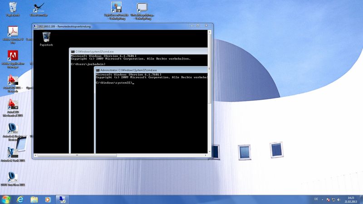Open the DE language selector in tray
The width and height of the screenshot is (363, 204).
tap(316, 199)
